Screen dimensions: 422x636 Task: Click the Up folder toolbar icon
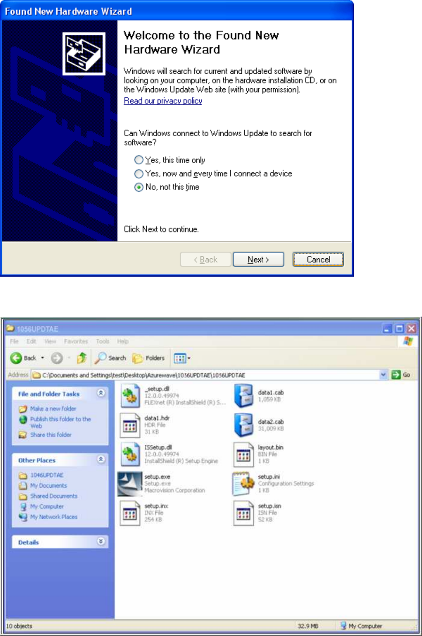tap(82, 358)
